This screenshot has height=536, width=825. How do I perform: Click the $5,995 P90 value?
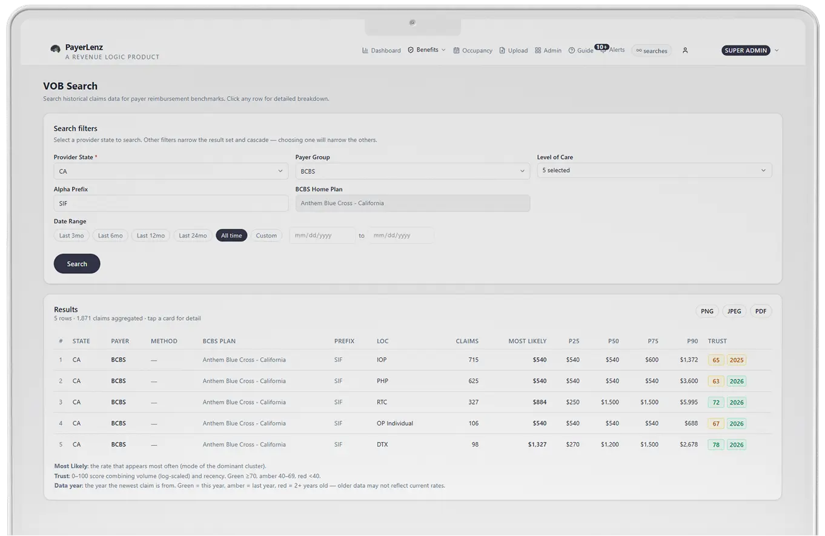point(689,402)
